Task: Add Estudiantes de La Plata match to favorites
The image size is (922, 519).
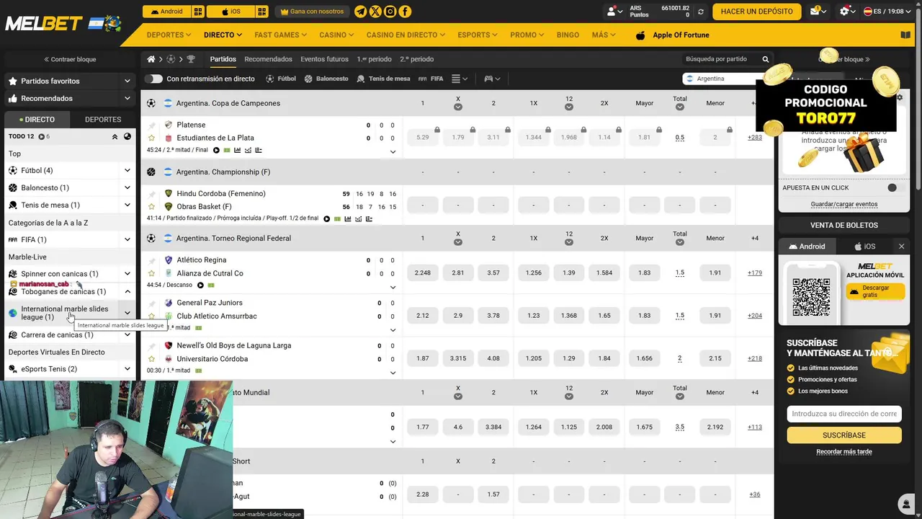Action: tap(151, 138)
